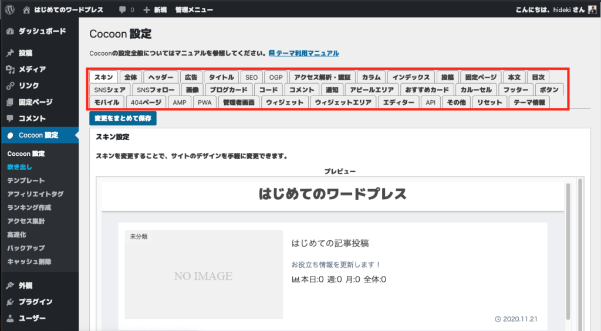The image size is (601, 331).
Task: Select the ウィジェットエリア tab
Action: 343,103
